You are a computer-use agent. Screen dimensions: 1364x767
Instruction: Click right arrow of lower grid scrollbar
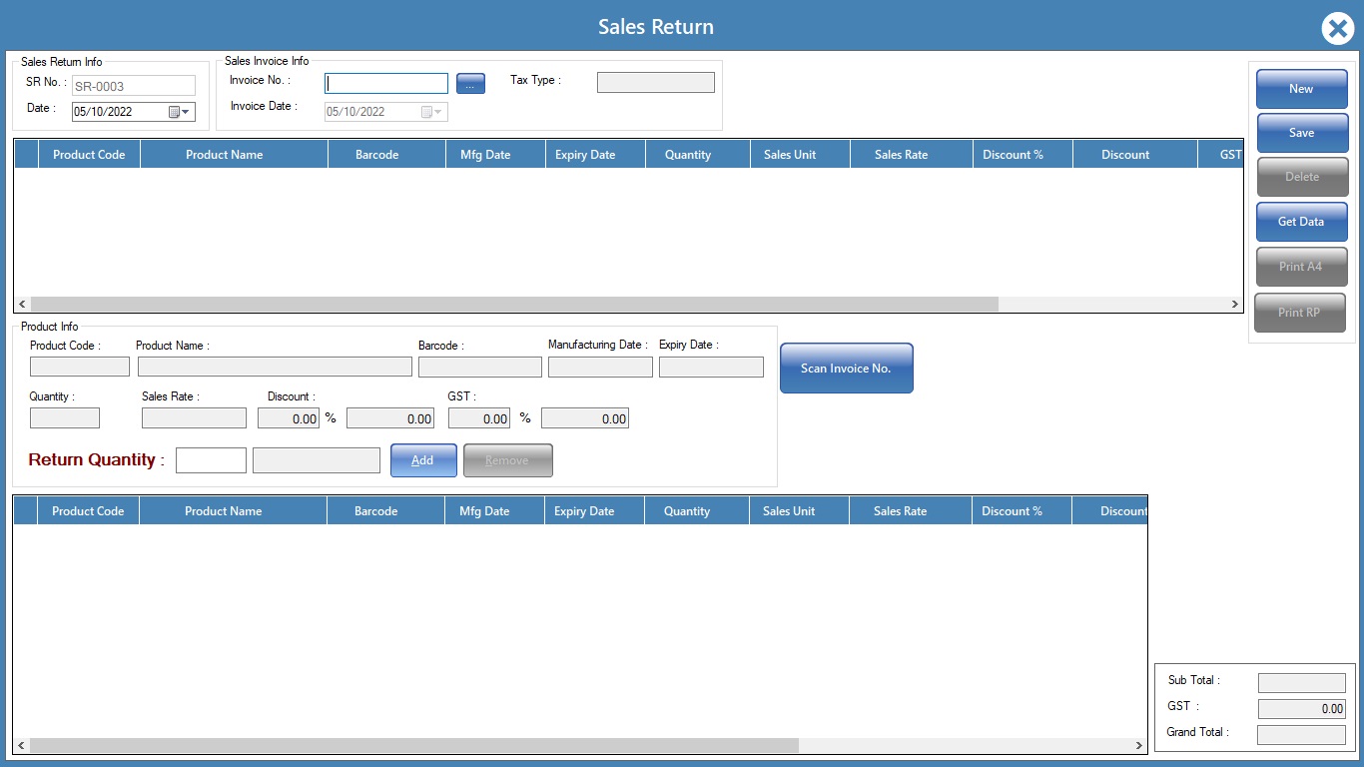pyautogui.click(x=1138, y=745)
